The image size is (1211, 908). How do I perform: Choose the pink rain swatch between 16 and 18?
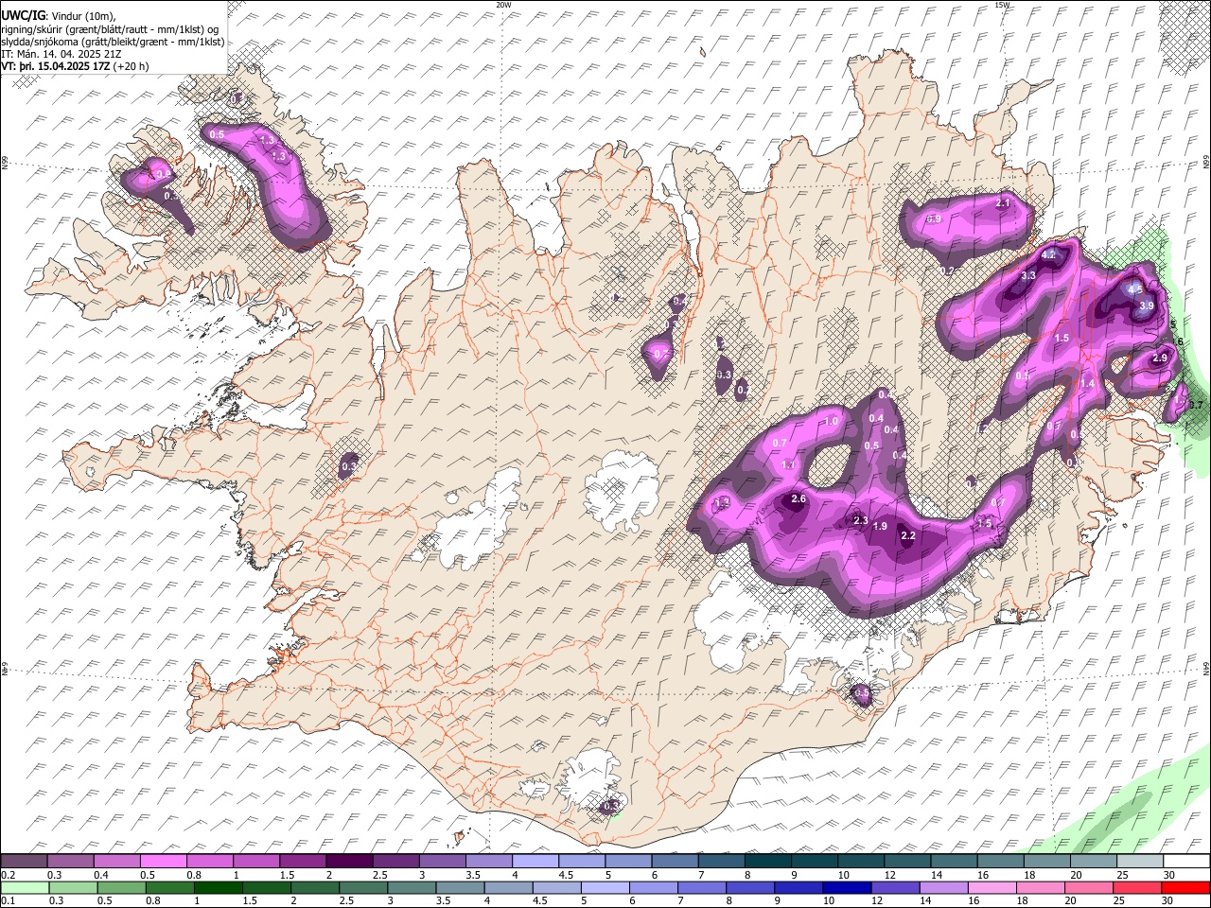tap(992, 887)
